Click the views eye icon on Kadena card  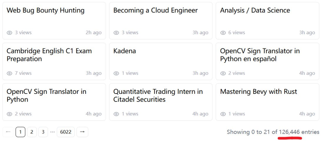click(x=116, y=73)
